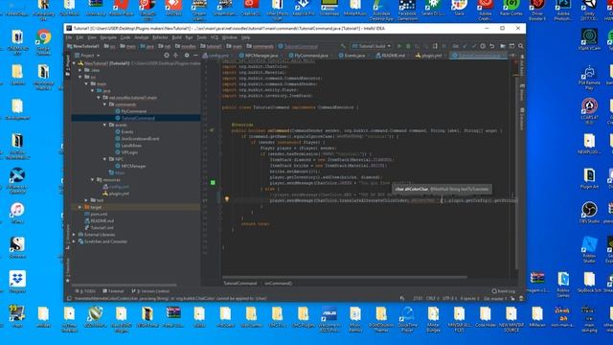Open the Tutorial1 build run configuration dropdown
Image resolution: width=613 pixels, height=345 pixels.
371,46
